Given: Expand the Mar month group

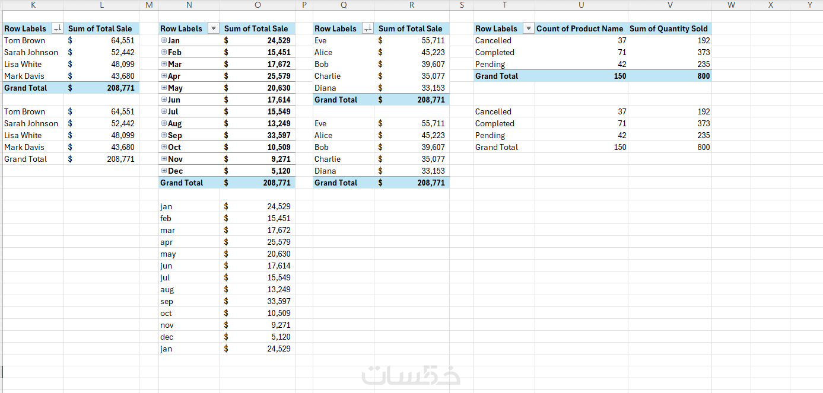Looking at the screenshot, I should (x=164, y=64).
